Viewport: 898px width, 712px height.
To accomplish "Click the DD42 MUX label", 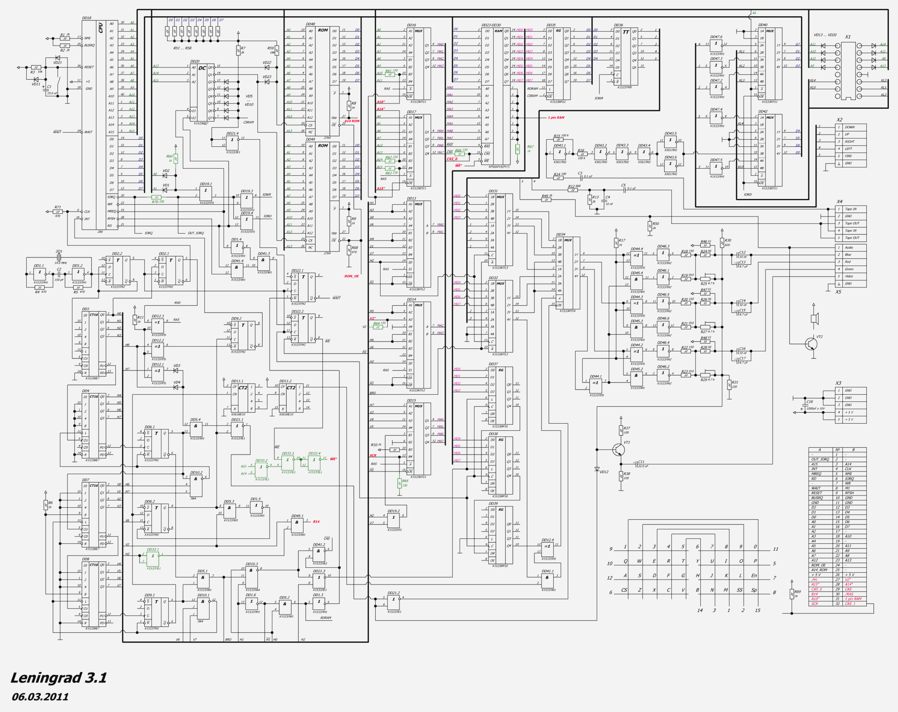I will [763, 111].
